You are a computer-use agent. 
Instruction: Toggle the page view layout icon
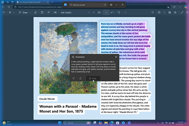coord(42,12)
